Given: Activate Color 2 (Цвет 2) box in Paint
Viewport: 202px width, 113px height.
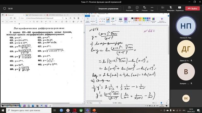Looking at the screenshot, I should [x=129, y=20].
